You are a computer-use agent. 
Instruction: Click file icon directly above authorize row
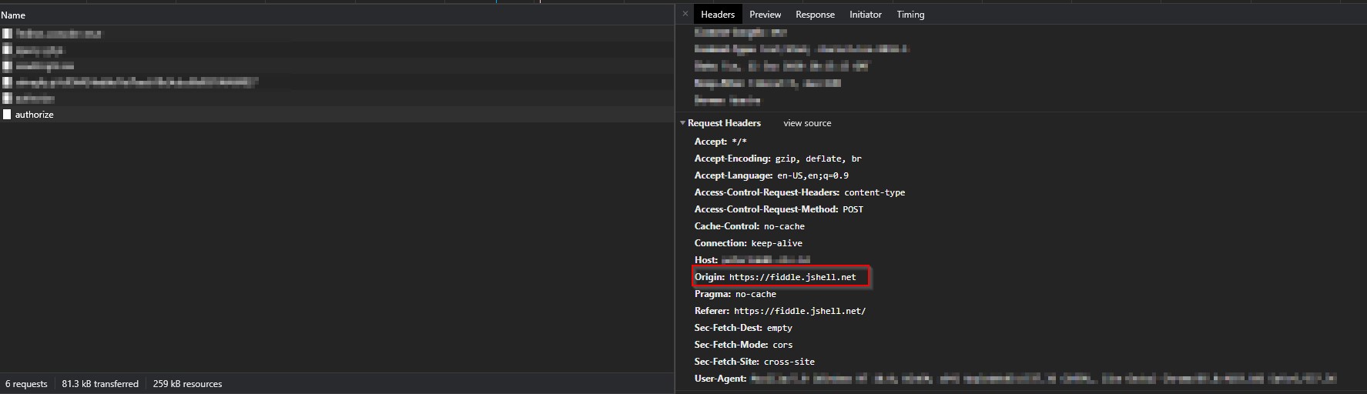[7, 98]
